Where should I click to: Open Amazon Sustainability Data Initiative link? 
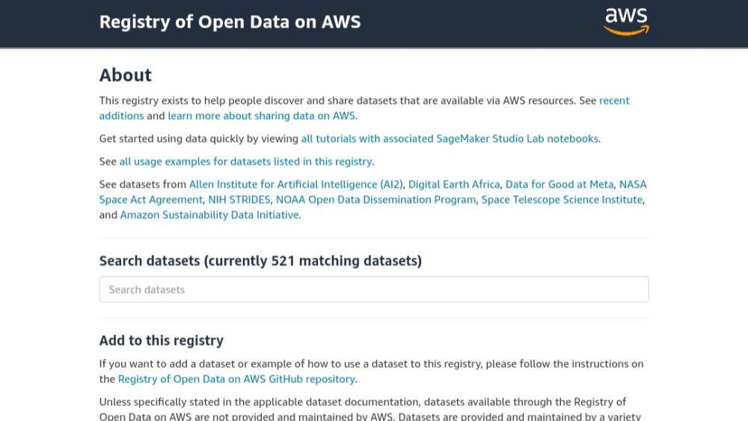(209, 215)
